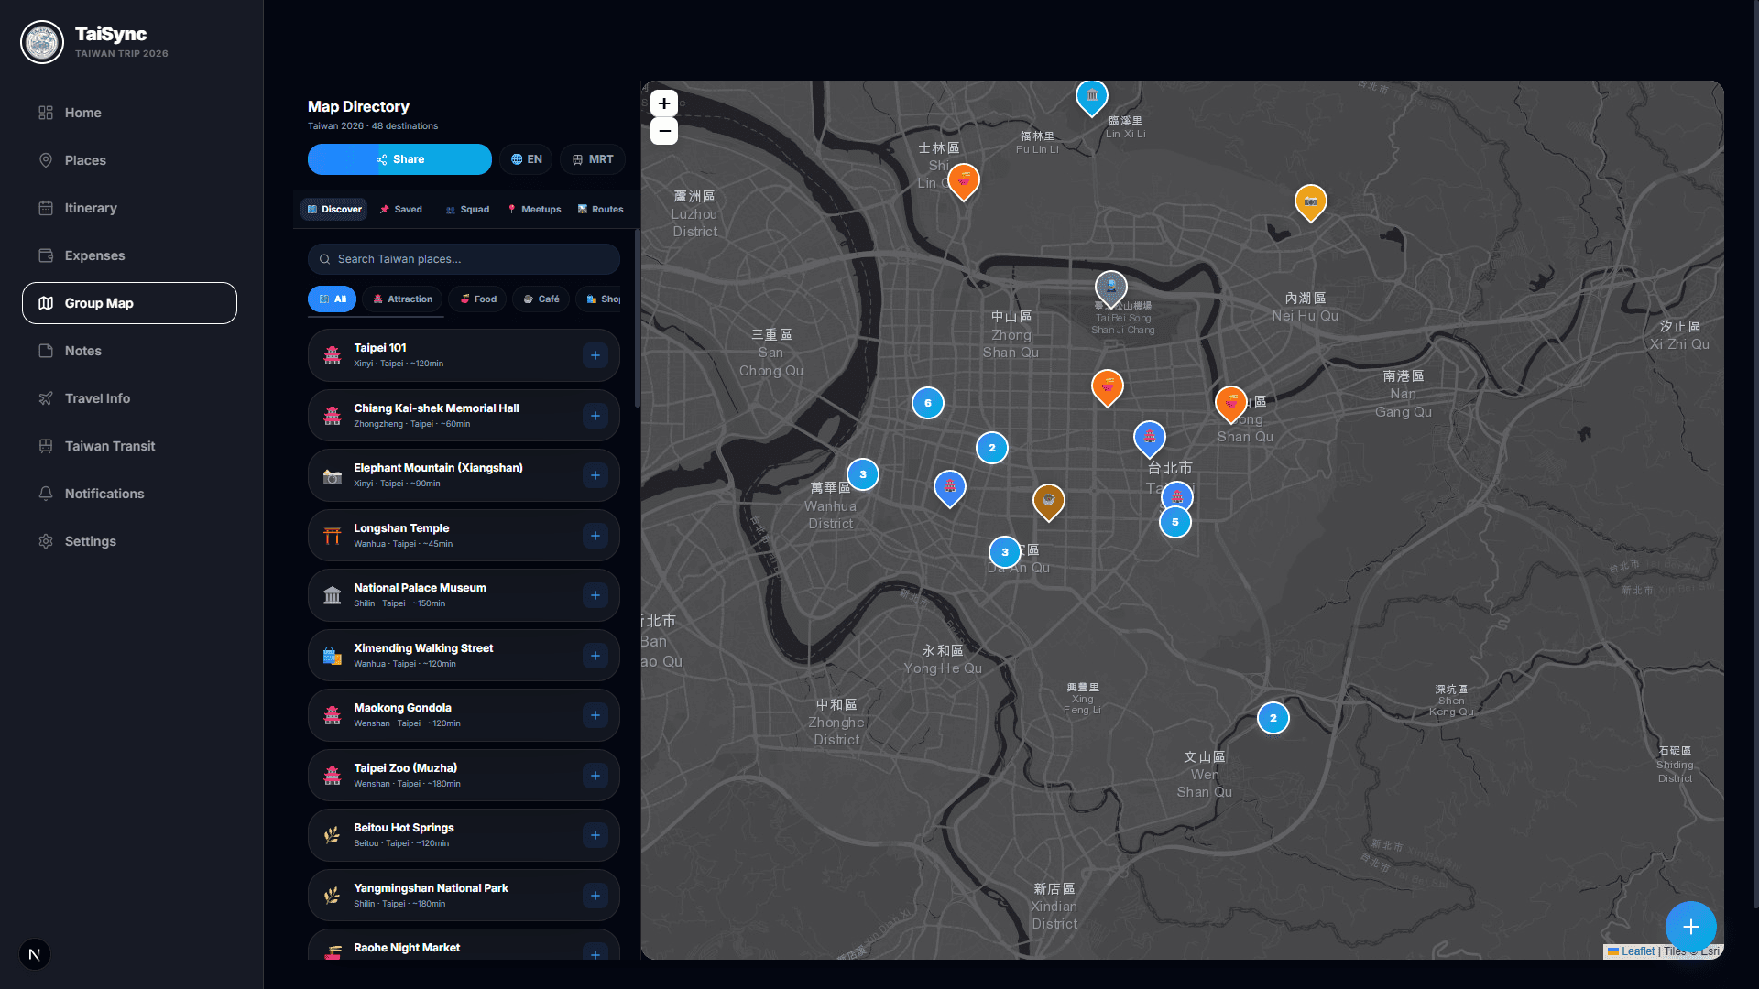Add Longshan Temple with plus icon
The width and height of the screenshot is (1759, 989).
[x=595, y=536]
